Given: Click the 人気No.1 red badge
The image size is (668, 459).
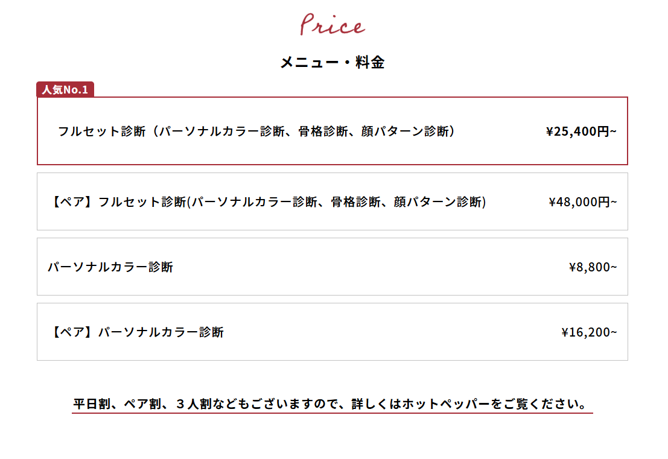Looking at the screenshot, I should point(65,89).
